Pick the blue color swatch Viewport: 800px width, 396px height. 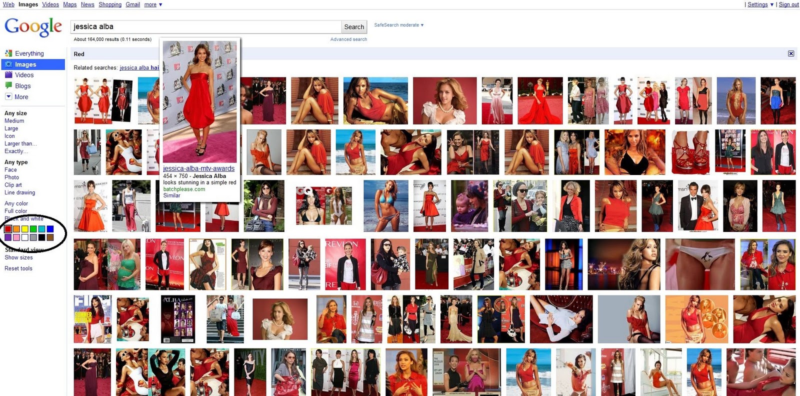tap(50, 229)
